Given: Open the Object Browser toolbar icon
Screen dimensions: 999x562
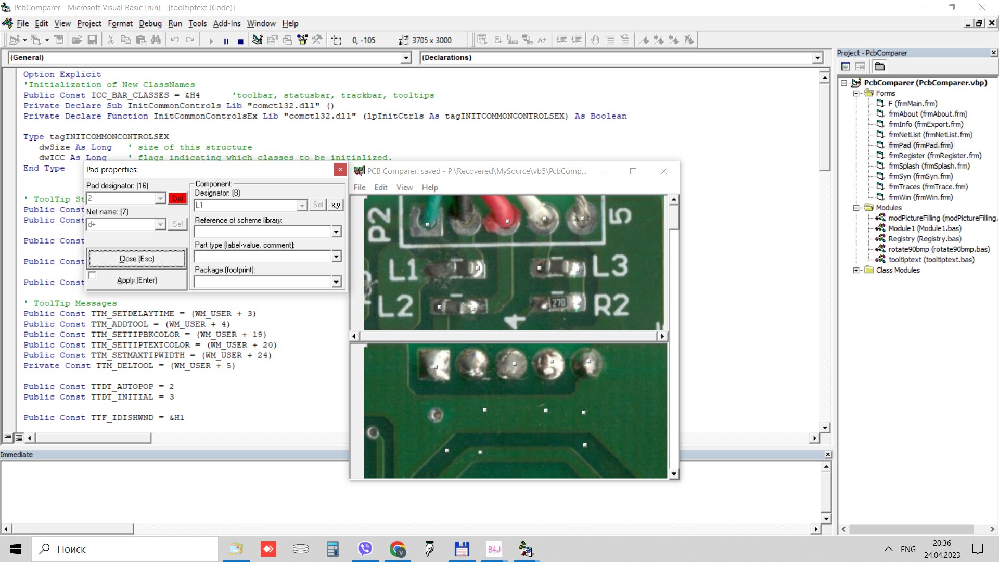Looking at the screenshot, I should tap(302, 40).
